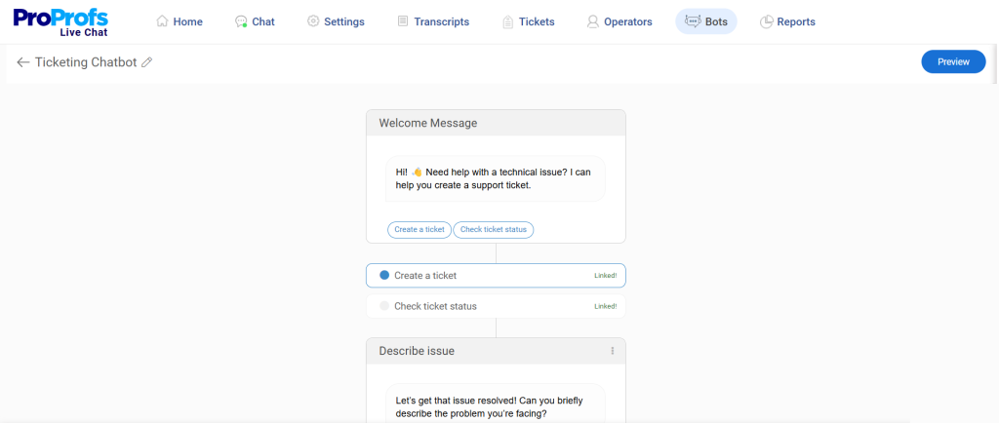The height and width of the screenshot is (423, 999).
Task: Click the Transcripts document icon
Action: point(403,21)
